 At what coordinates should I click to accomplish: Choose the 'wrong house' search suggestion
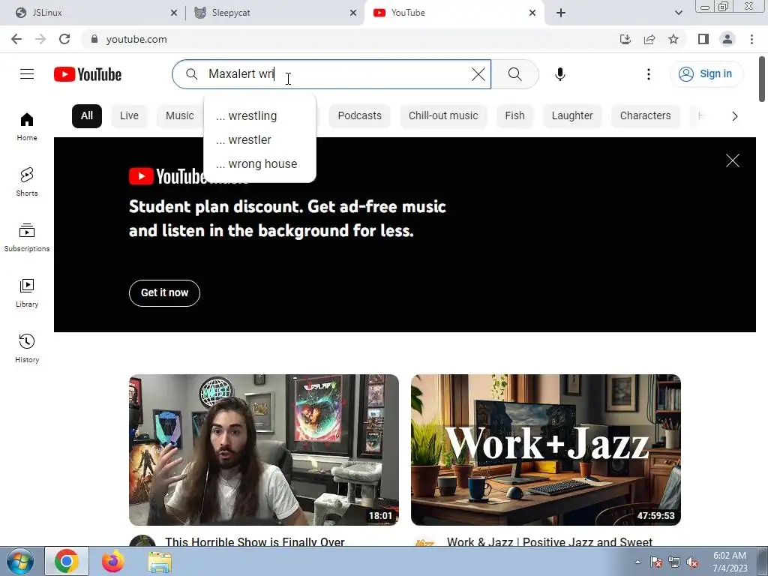[x=259, y=164]
